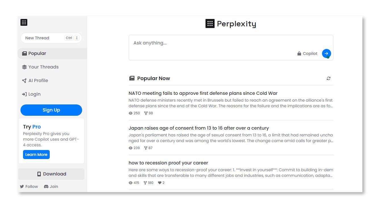
Task: Open the Popular section in sidebar
Action: 37,53
